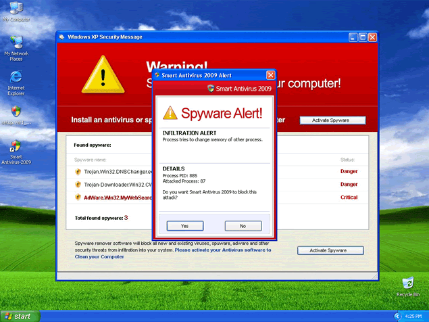Close the Smart Antivirus 2009 Alert dialog
This screenshot has width=429, height=322.
tap(271, 75)
